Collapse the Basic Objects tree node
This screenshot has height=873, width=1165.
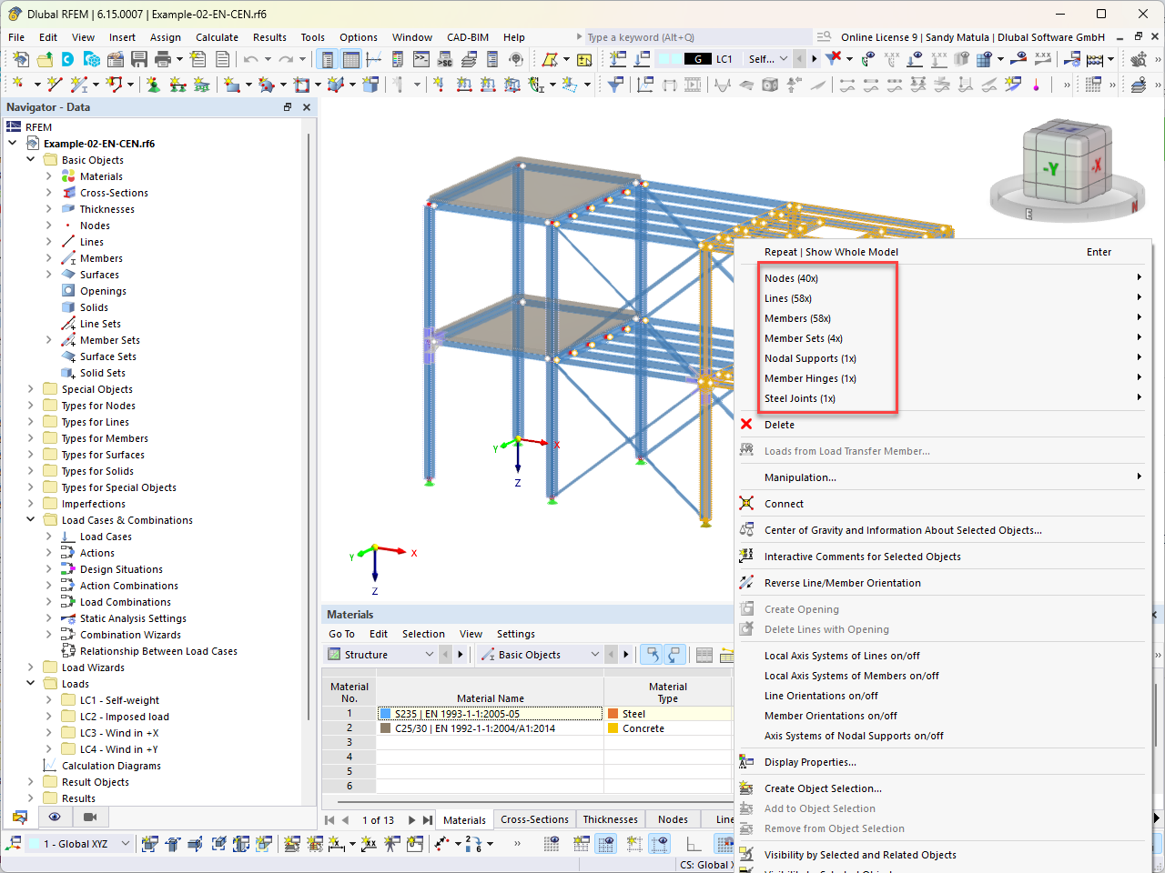[x=30, y=160]
